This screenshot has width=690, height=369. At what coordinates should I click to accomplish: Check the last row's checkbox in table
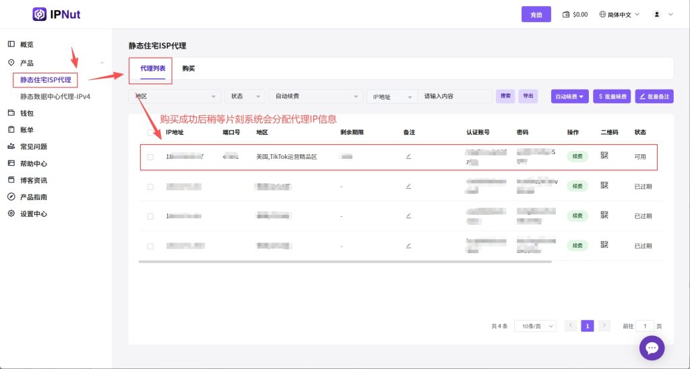click(x=150, y=246)
